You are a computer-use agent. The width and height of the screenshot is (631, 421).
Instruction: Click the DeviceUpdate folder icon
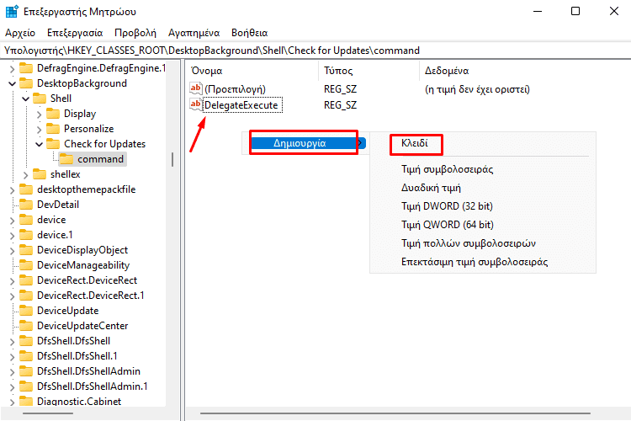[x=26, y=311]
